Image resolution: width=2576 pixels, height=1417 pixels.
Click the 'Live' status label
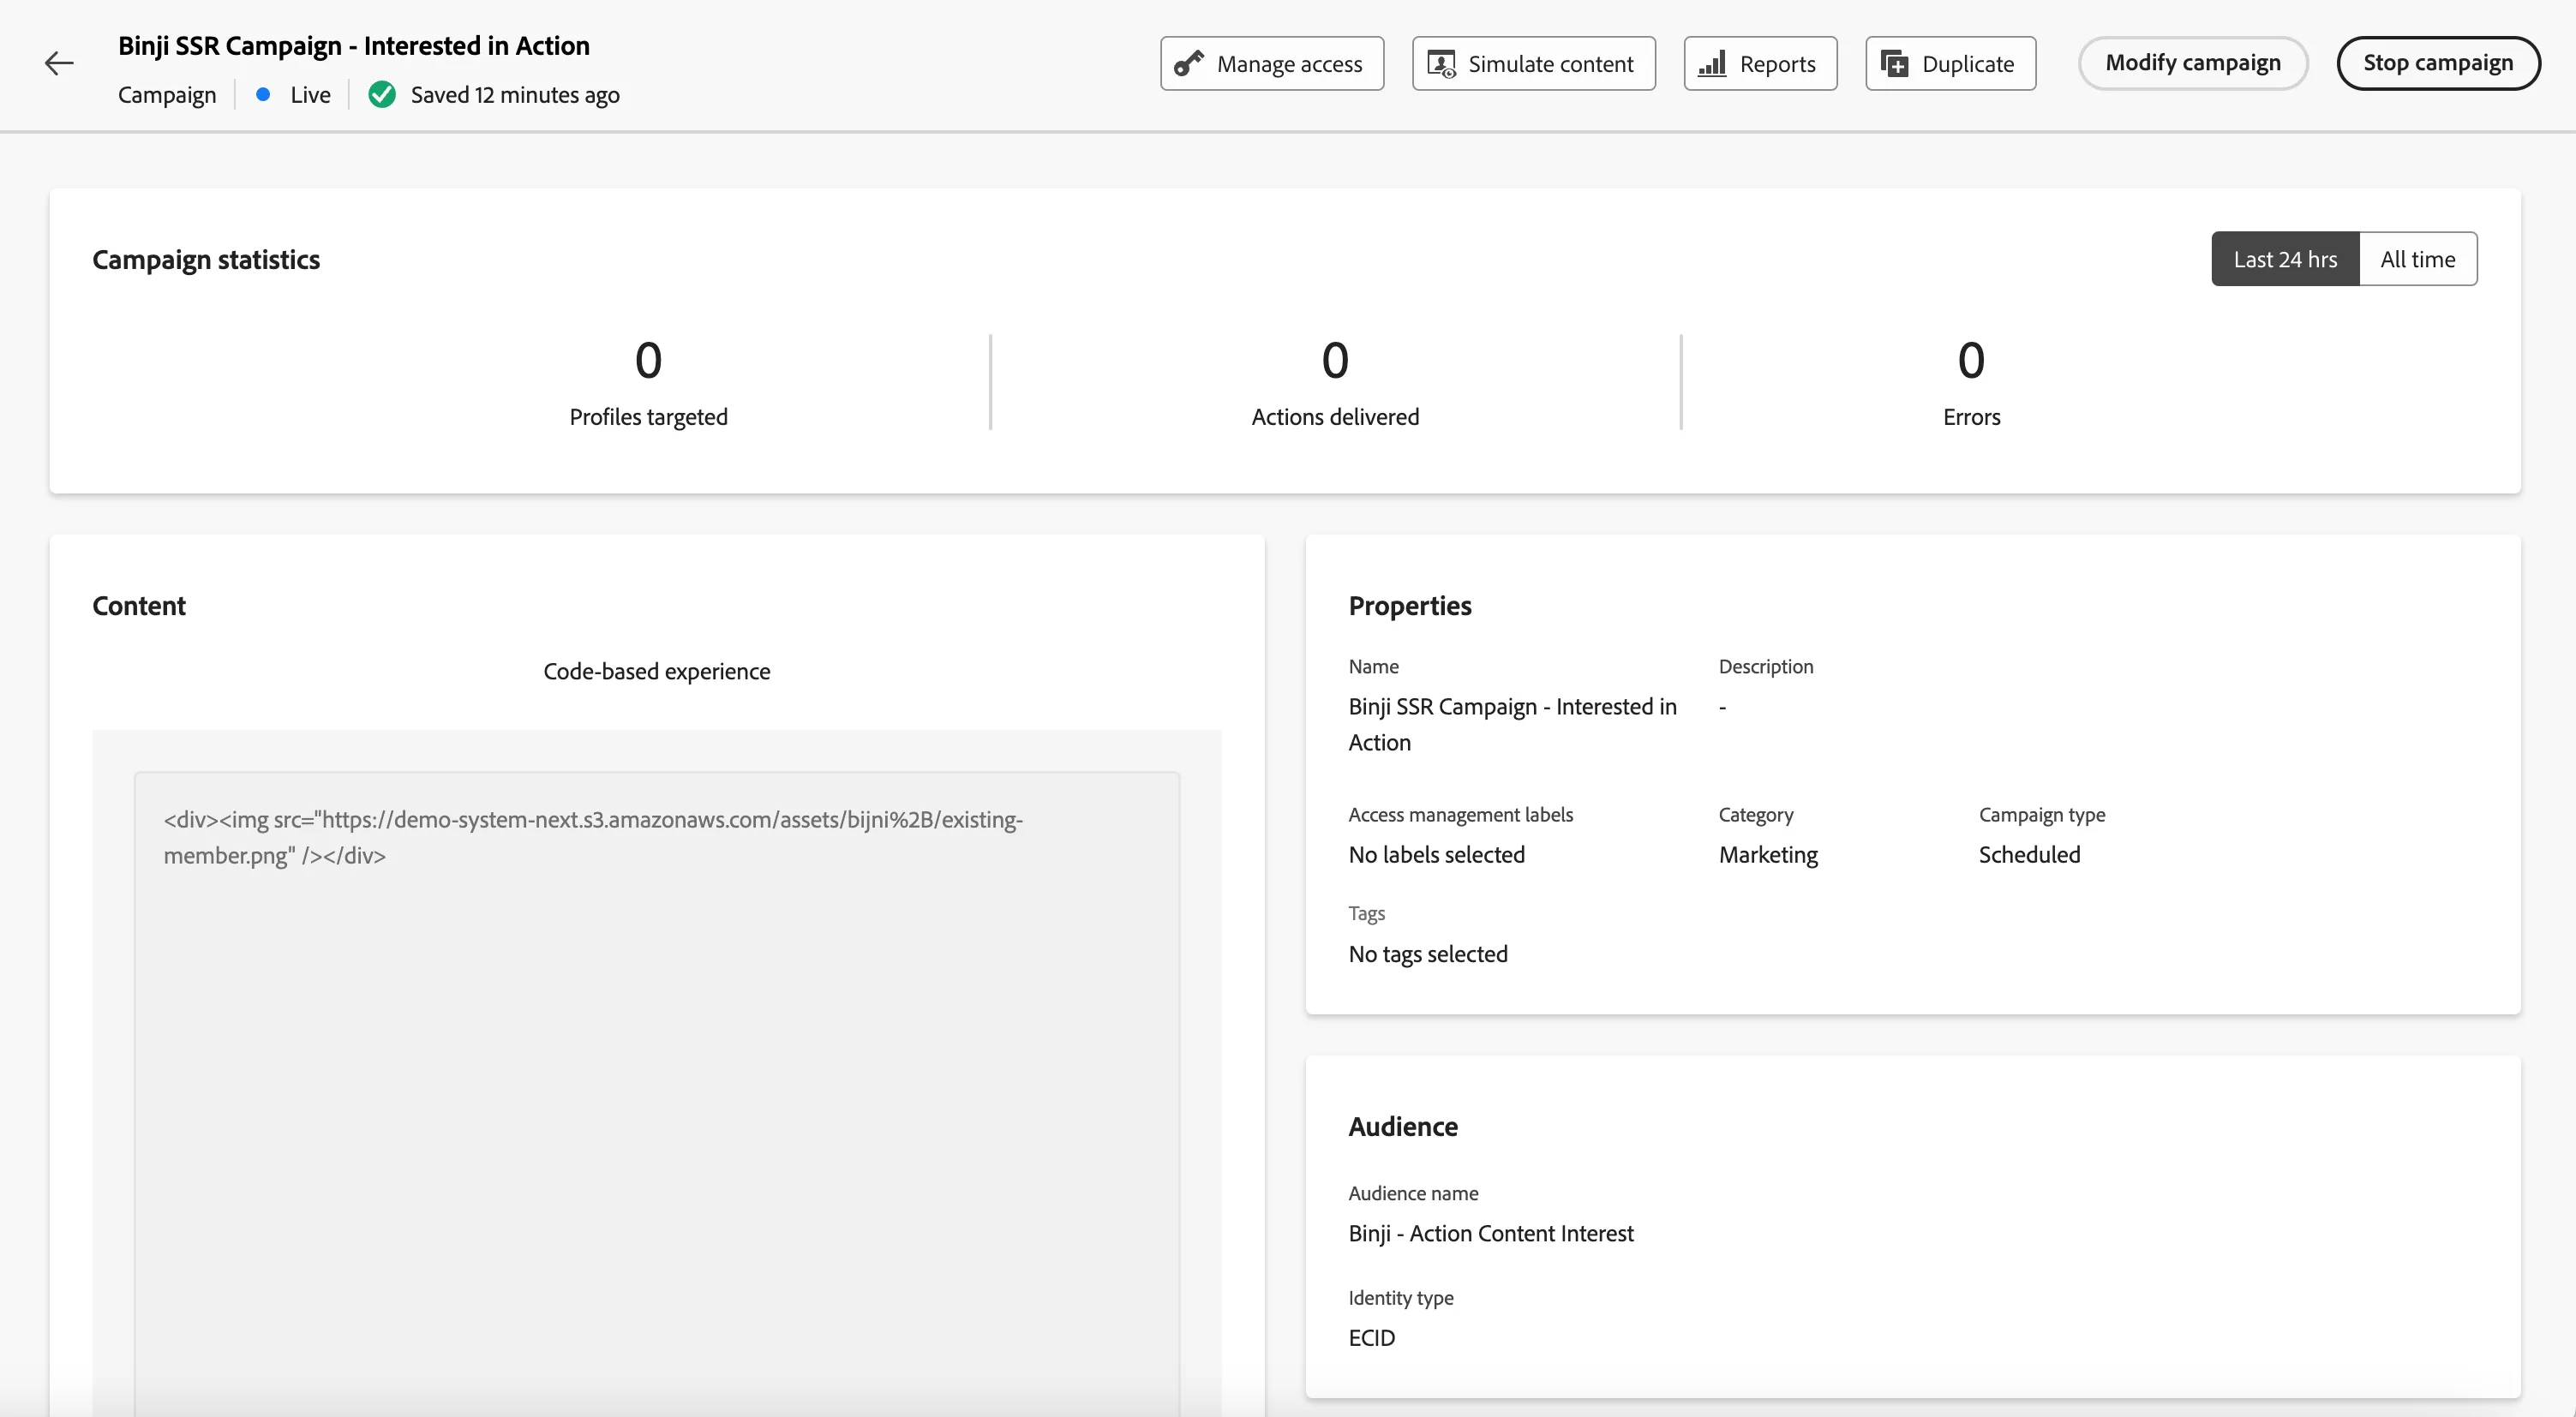pos(310,95)
